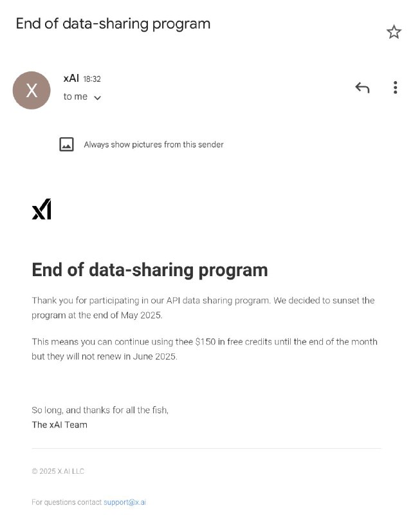Click 'The xAI Team' signature
Image resolution: width=413 pixels, height=515 pixels.
pyautogui.click(x=59, y=425)
